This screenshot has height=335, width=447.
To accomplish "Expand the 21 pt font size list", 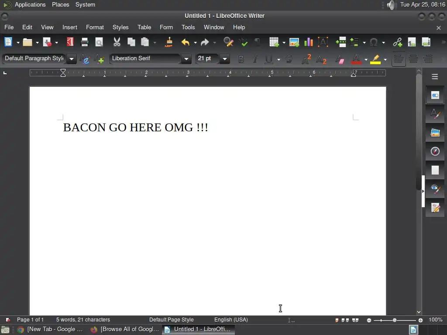I will coord(225,59).
